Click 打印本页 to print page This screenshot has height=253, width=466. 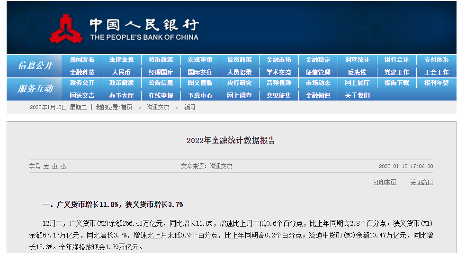[385, 182]
